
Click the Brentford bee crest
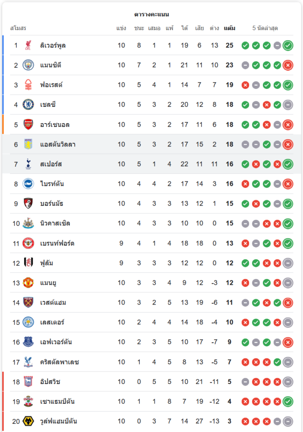point(28,243)
